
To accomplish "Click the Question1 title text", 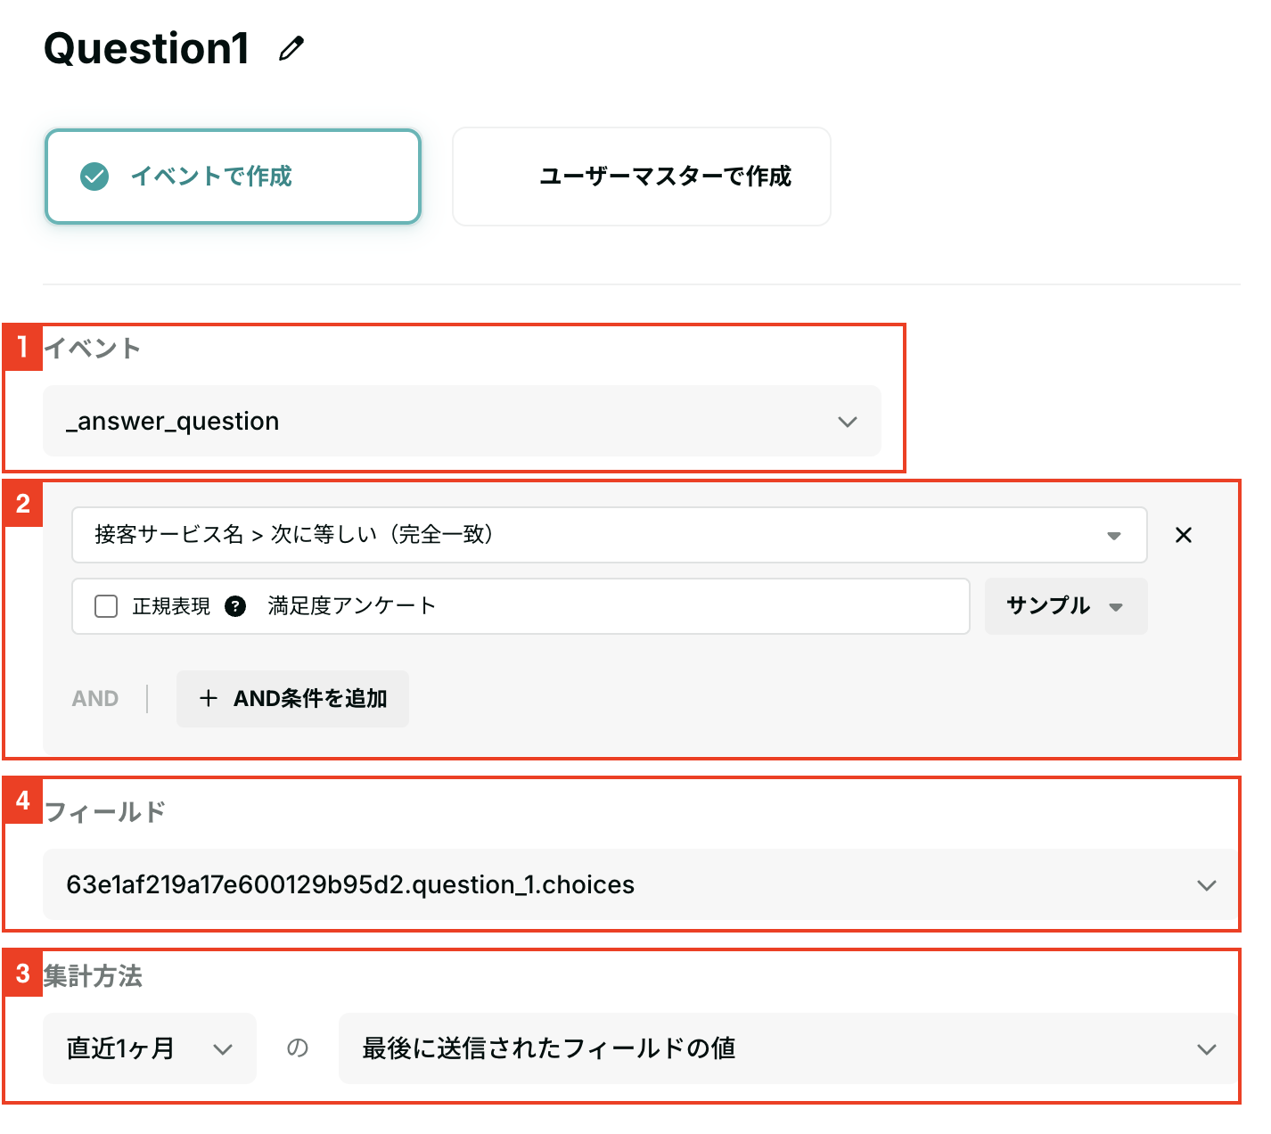I will coord(147,48).
